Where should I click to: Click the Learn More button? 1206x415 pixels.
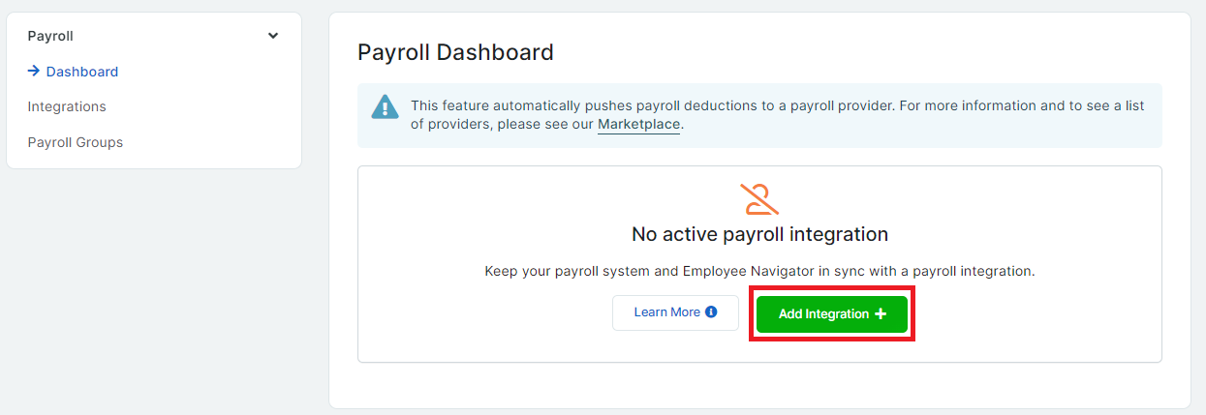tap(675, 312)
